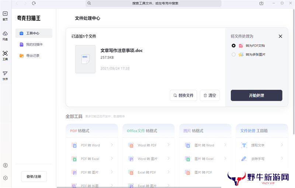The image size is (295, 188).
Task: Select the 转为多张图片 radio option
Action: 233,55
